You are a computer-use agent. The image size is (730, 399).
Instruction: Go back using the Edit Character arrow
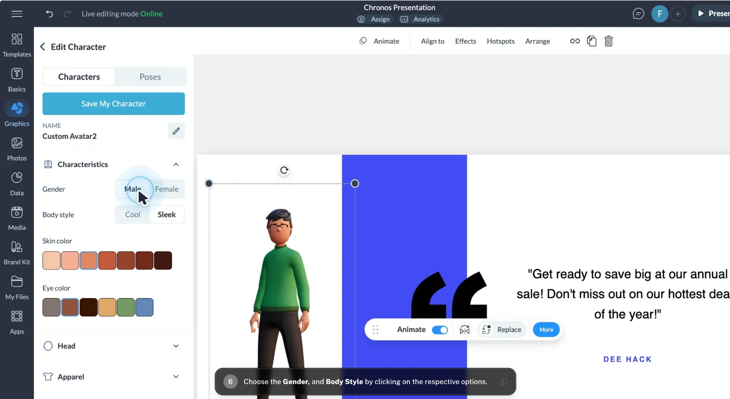(42, 47)
